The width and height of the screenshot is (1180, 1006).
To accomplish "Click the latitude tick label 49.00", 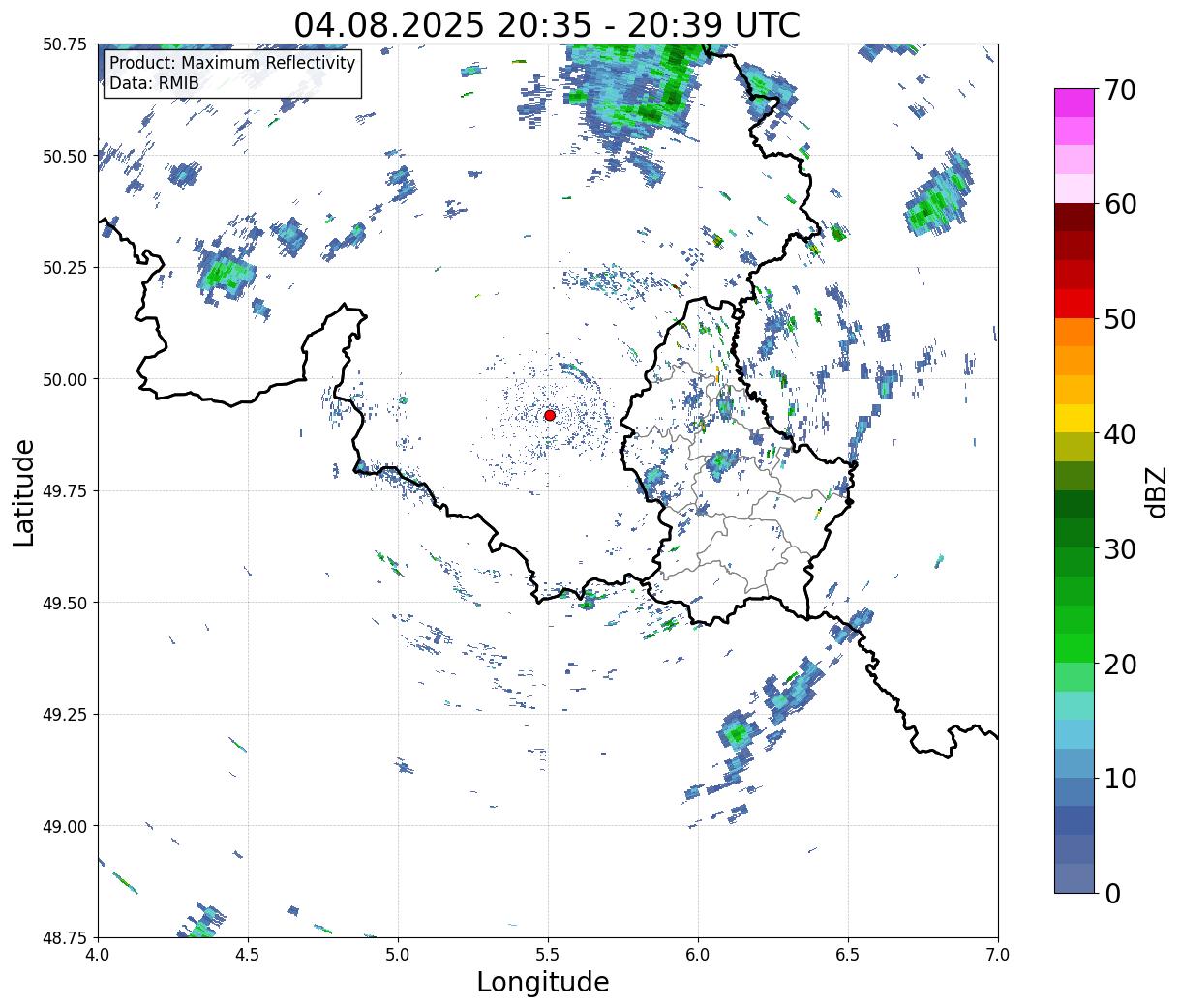I will [x=65, y=826].
